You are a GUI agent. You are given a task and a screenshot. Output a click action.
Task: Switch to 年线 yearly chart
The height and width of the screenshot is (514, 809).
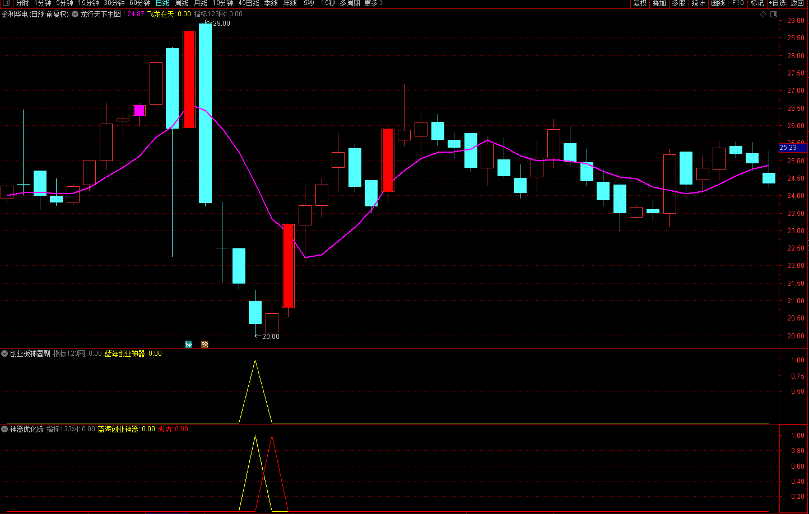point(290,3)
